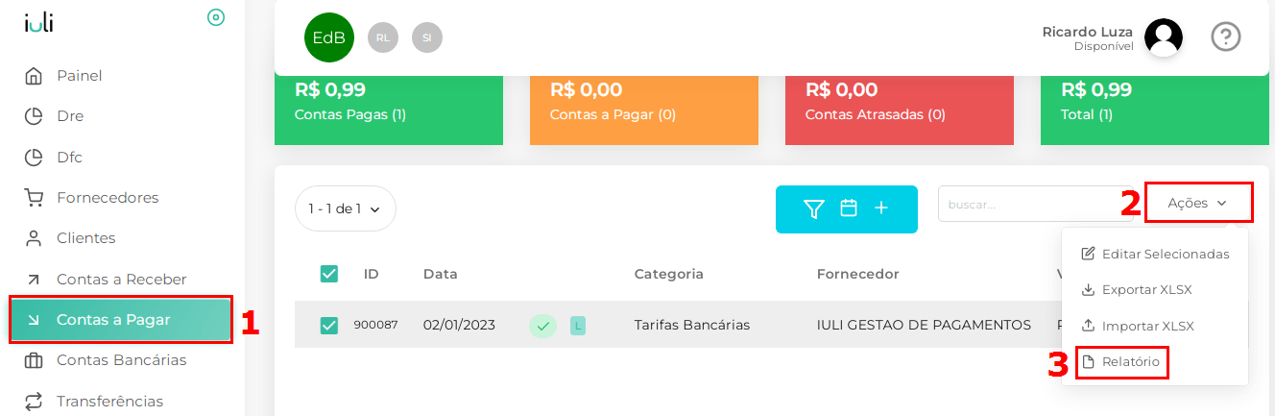Uncheck the row 900087 checkbox

[329, 326]
